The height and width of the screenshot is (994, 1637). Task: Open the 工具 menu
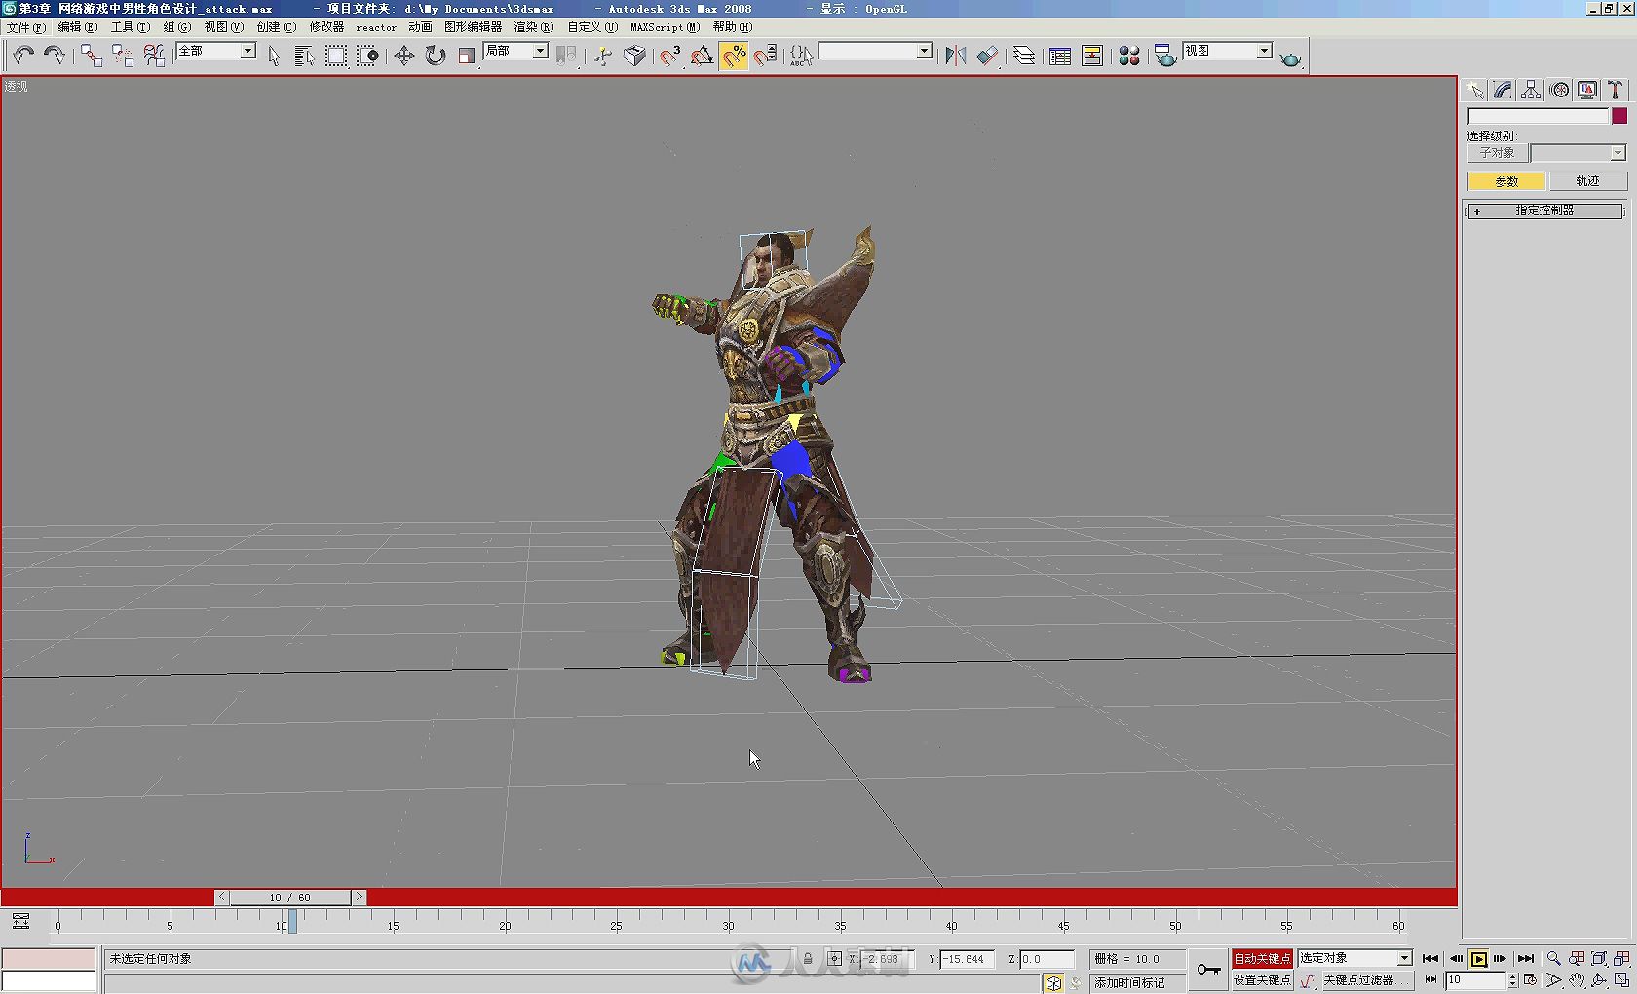coord(130,27)
